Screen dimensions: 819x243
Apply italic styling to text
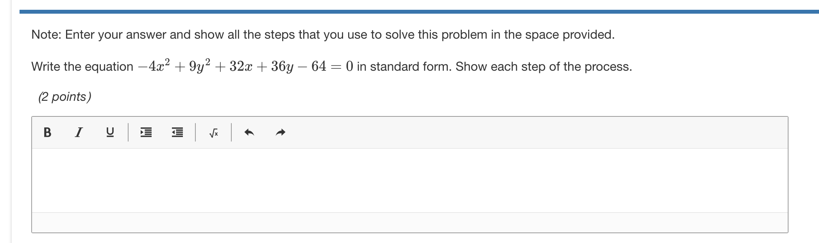tap(78, 133)
